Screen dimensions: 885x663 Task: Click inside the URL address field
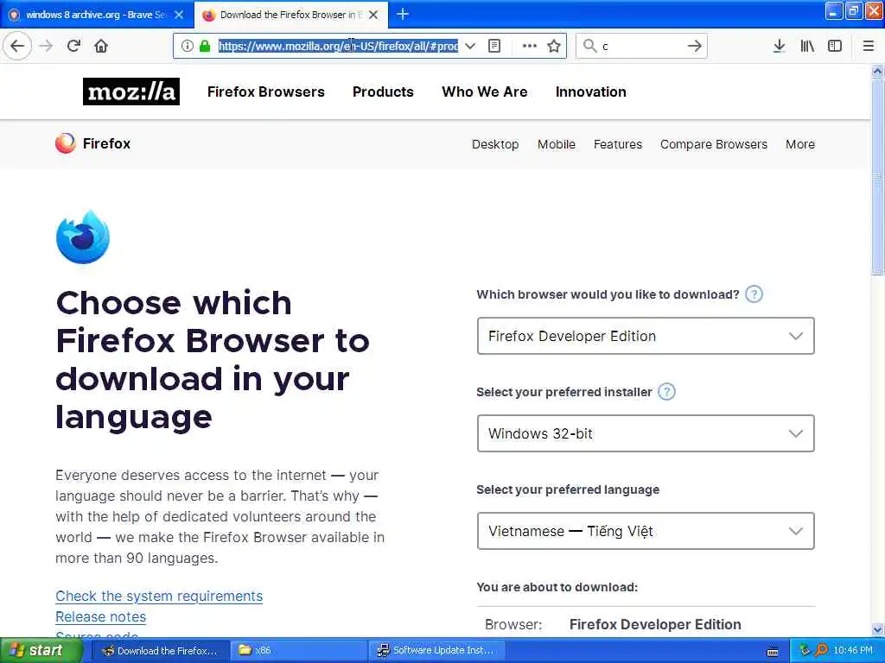coord(338,46)
